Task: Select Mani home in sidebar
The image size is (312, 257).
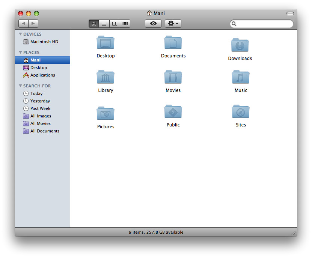Action: coord(42,60)
